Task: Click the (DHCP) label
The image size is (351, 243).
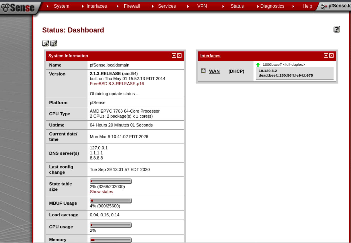Action: (236, 71)
